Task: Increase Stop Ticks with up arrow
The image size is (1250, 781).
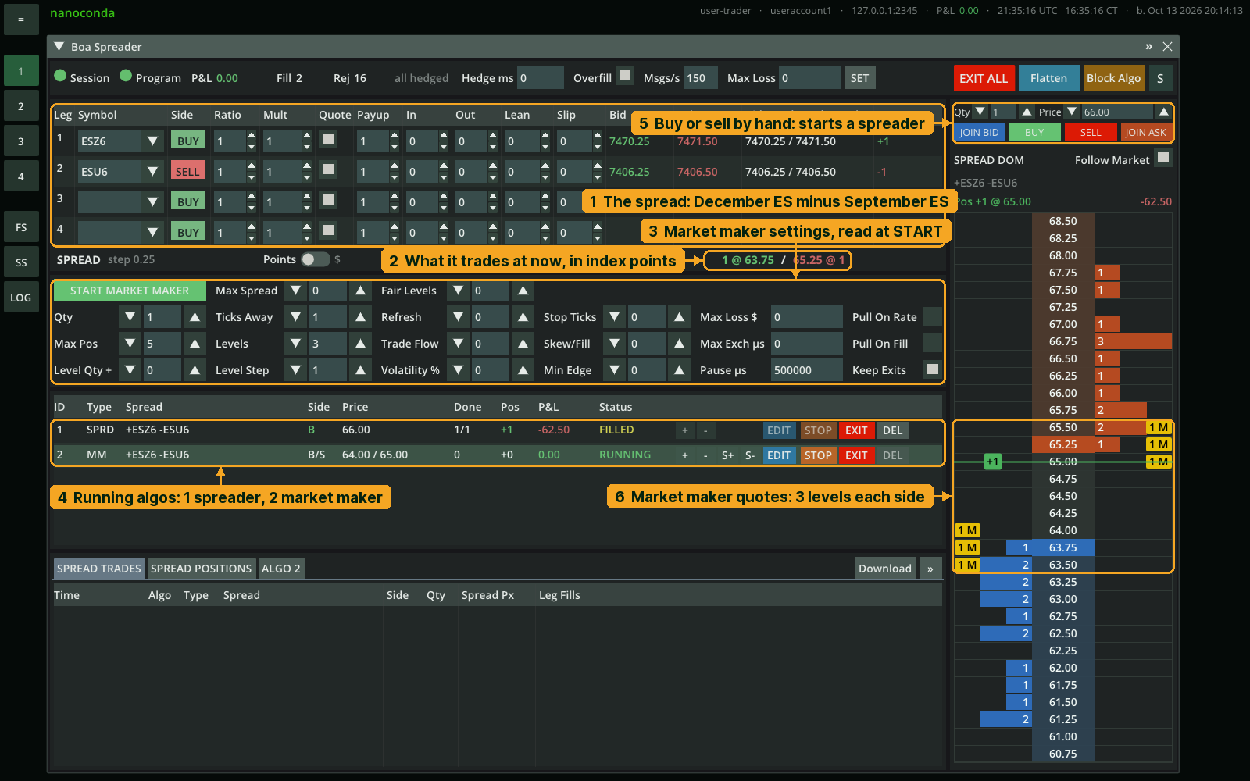Action: tap(680, 317)
